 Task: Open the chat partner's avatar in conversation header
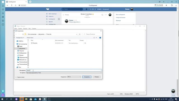110,15
